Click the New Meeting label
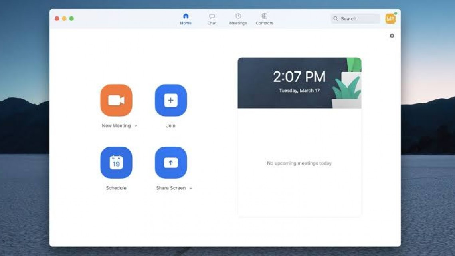455x256 pixels. pyautogui.click(x=116, y=125)
